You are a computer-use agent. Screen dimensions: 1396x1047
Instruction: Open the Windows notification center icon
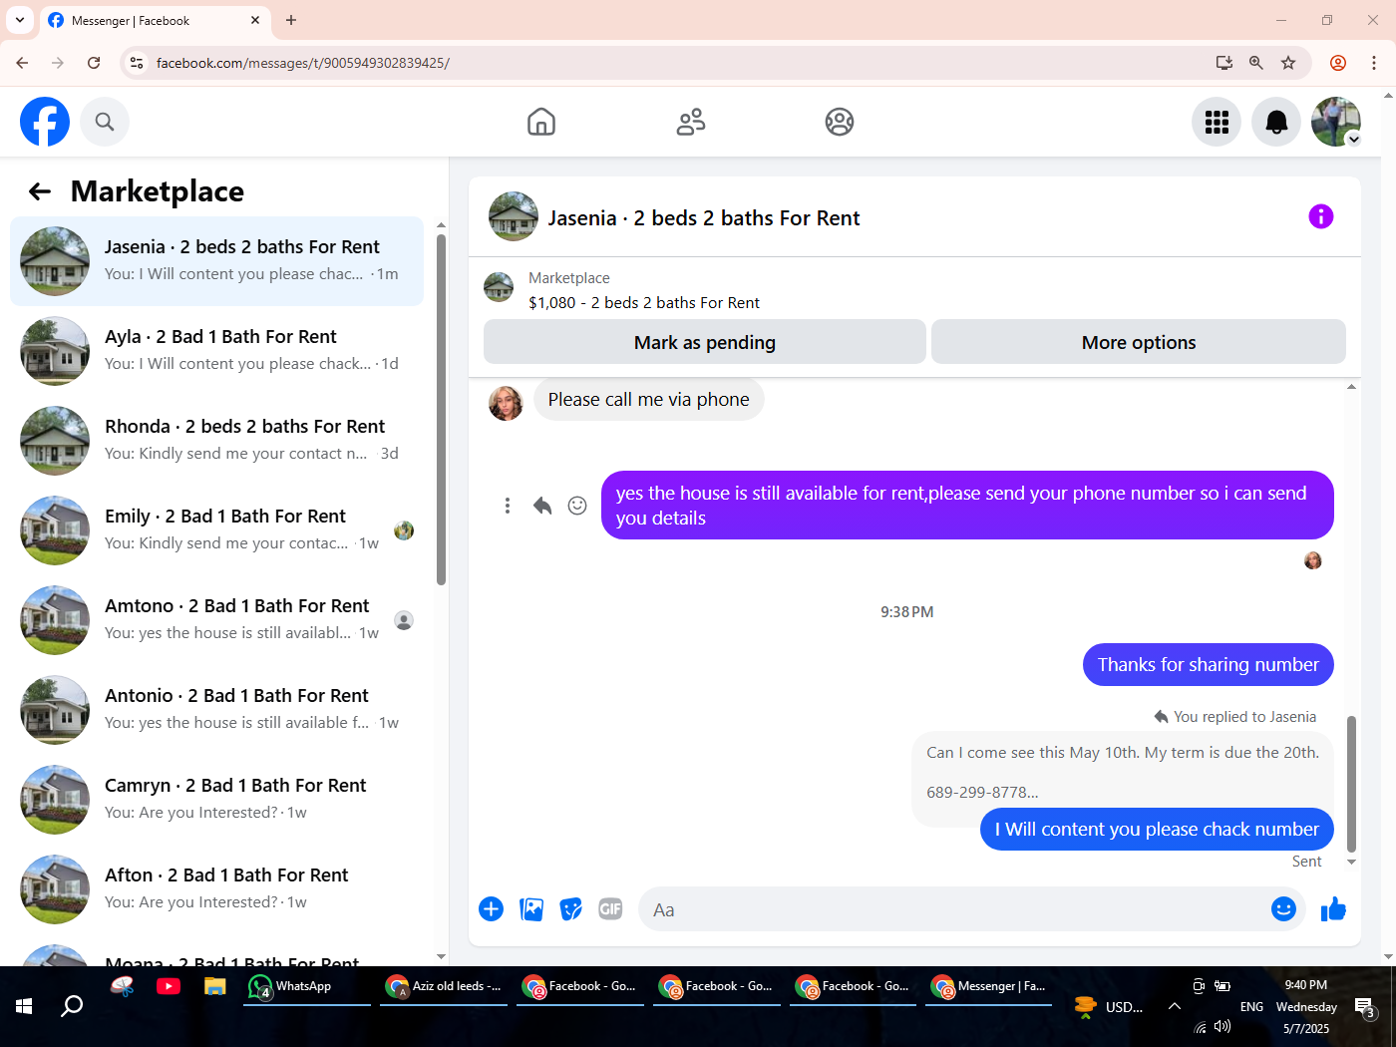tap(1366, 1007)
